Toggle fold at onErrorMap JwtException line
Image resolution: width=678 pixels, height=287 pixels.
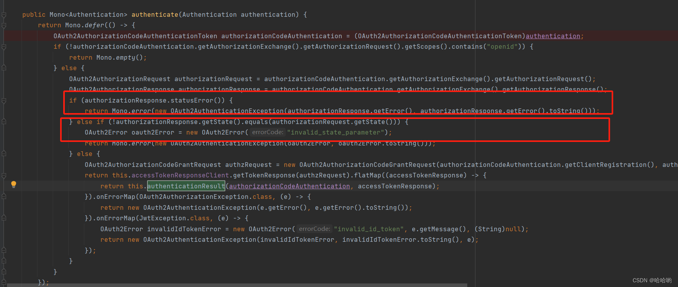click(4, 218)
